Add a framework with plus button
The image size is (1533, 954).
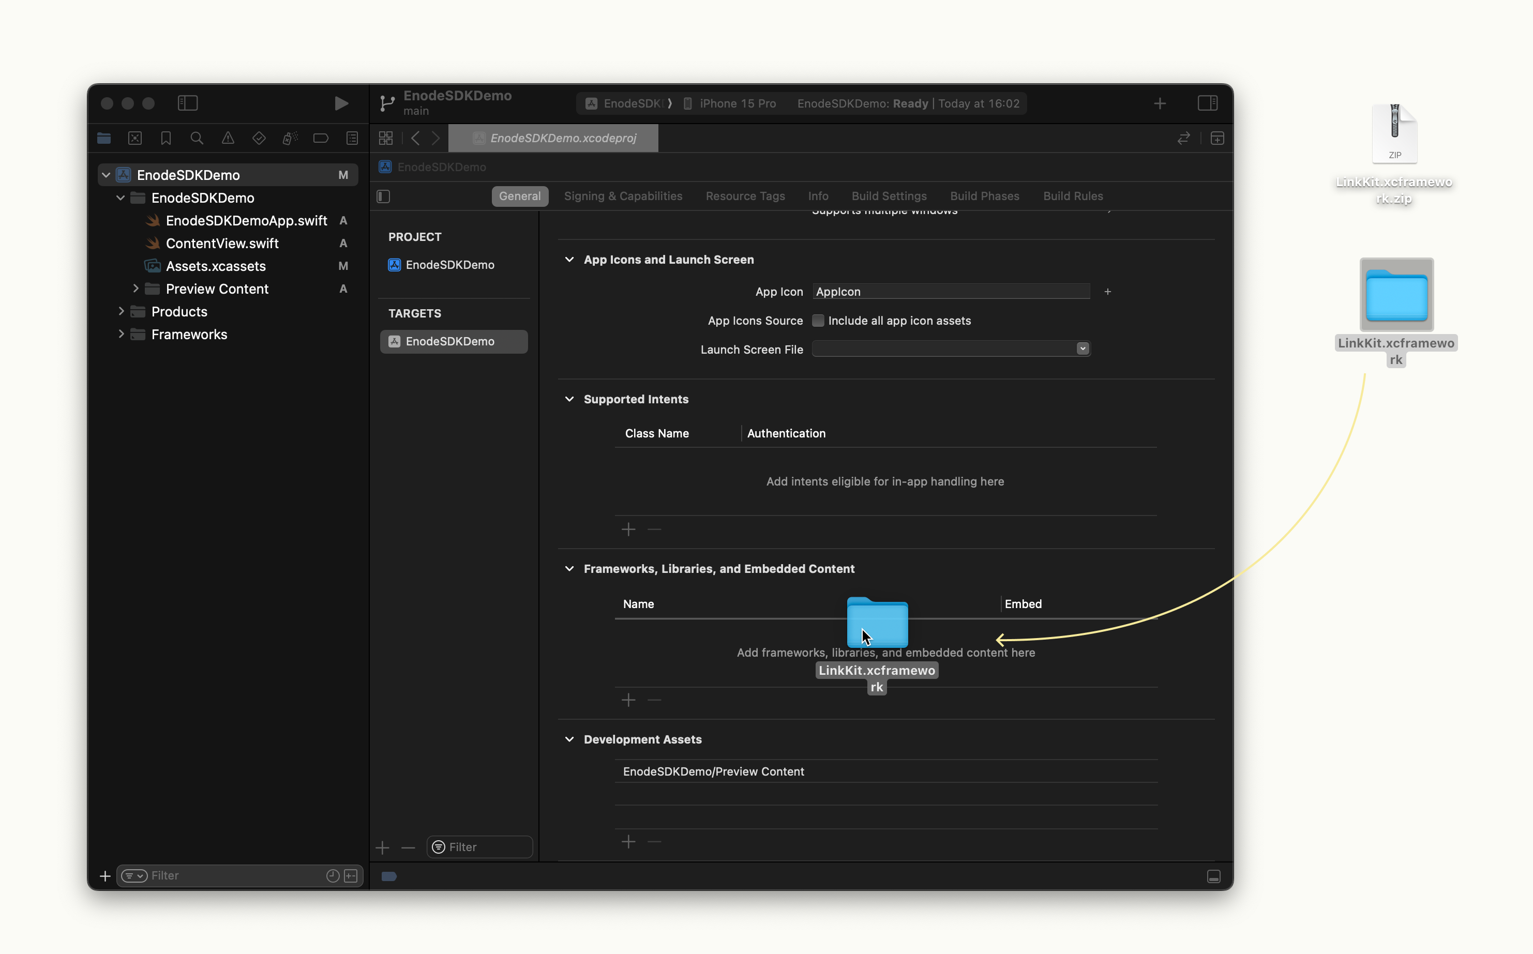point(628,700)
